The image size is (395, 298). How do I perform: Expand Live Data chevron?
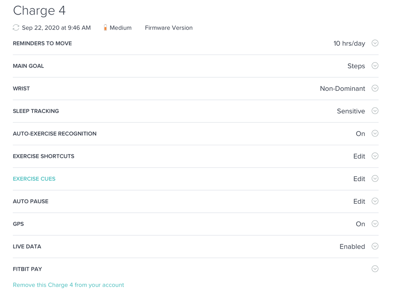pos(375,246)
